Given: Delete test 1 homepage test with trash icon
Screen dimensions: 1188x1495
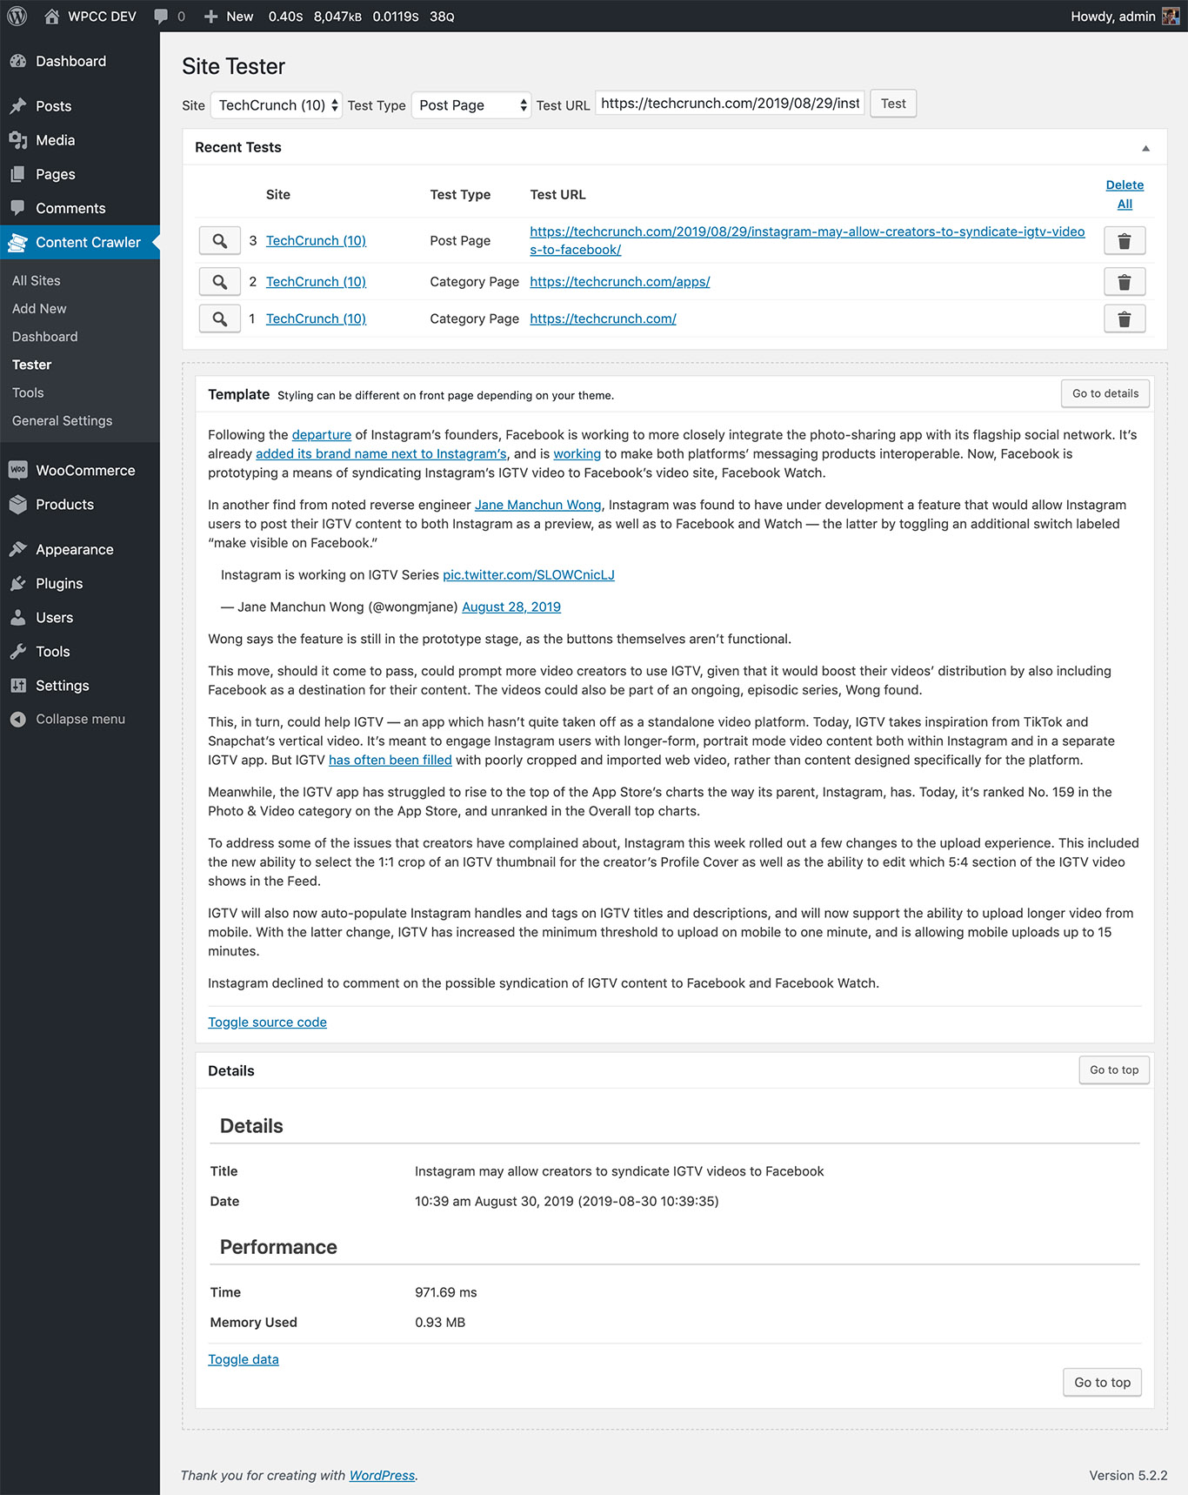Looking at the screenshot, I should click(x=1125, y=318).
